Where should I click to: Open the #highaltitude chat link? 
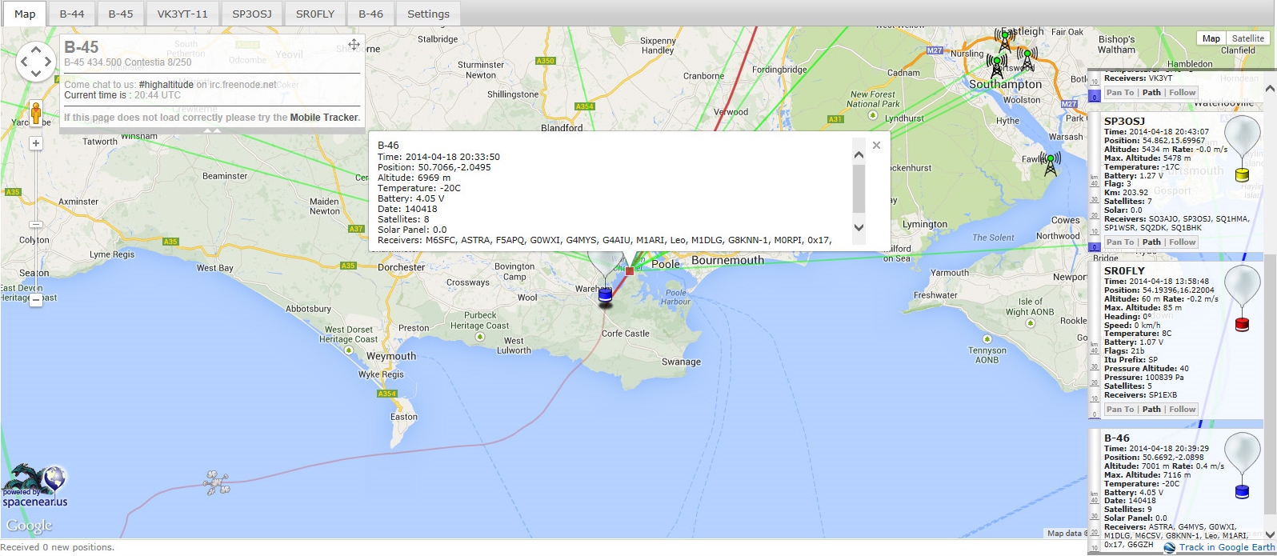[166, 85]
